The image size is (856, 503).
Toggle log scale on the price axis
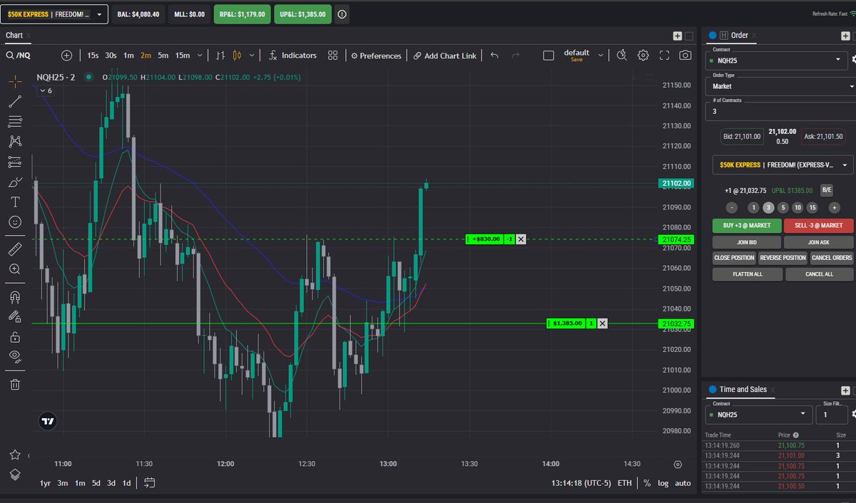point(663,482)
